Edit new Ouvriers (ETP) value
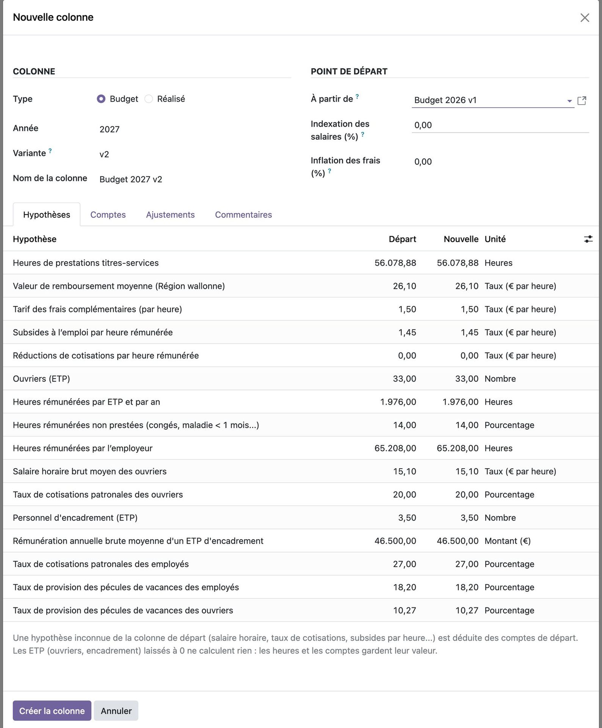Screen dimensions: 602x728 [467, 378]
